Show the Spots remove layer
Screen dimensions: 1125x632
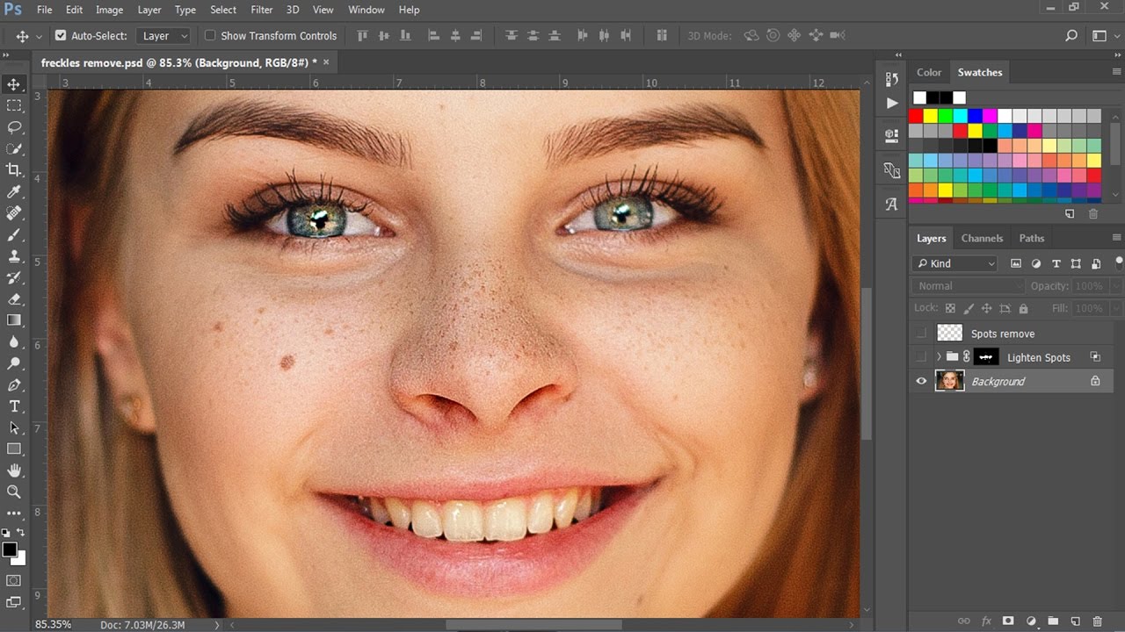[921, 334]
